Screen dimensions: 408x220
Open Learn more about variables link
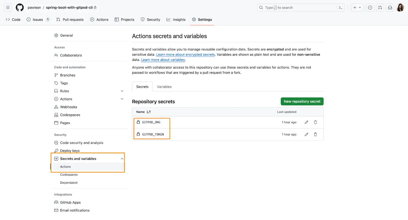coord(163,60)
